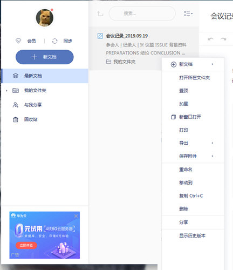Click into the 搜索 search field
The width and height of the screenshot is (233, 270).
coord(142,13)
